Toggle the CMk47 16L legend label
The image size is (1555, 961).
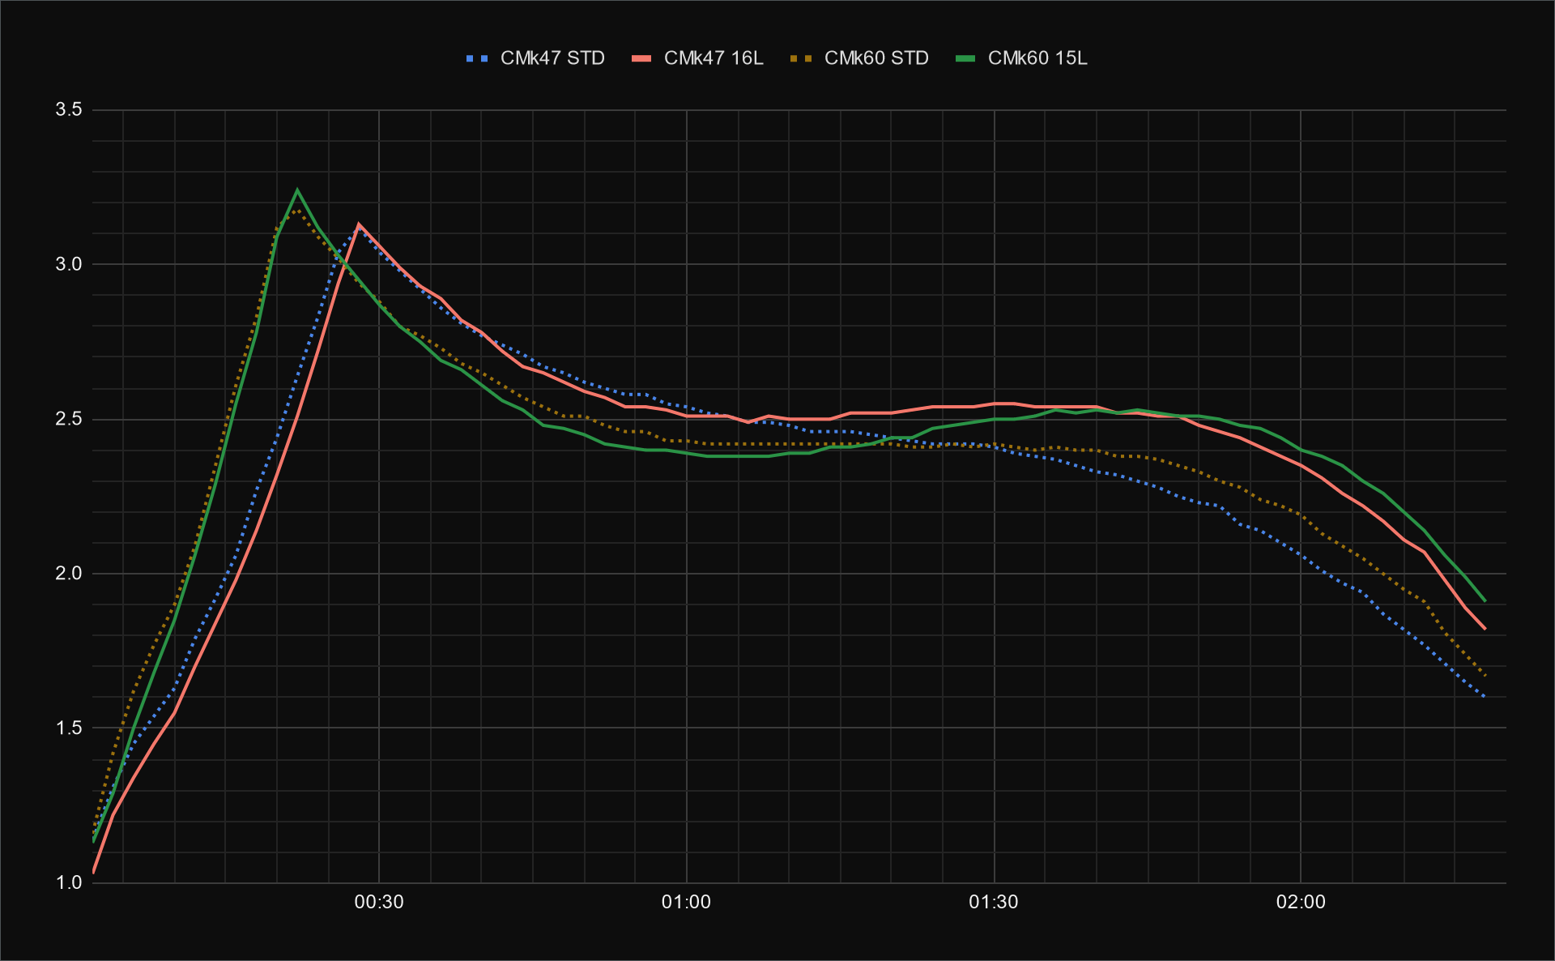[713, 58]
